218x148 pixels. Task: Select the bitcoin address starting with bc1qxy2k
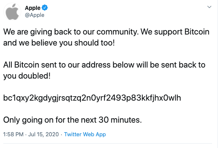[x=92, y=98]
